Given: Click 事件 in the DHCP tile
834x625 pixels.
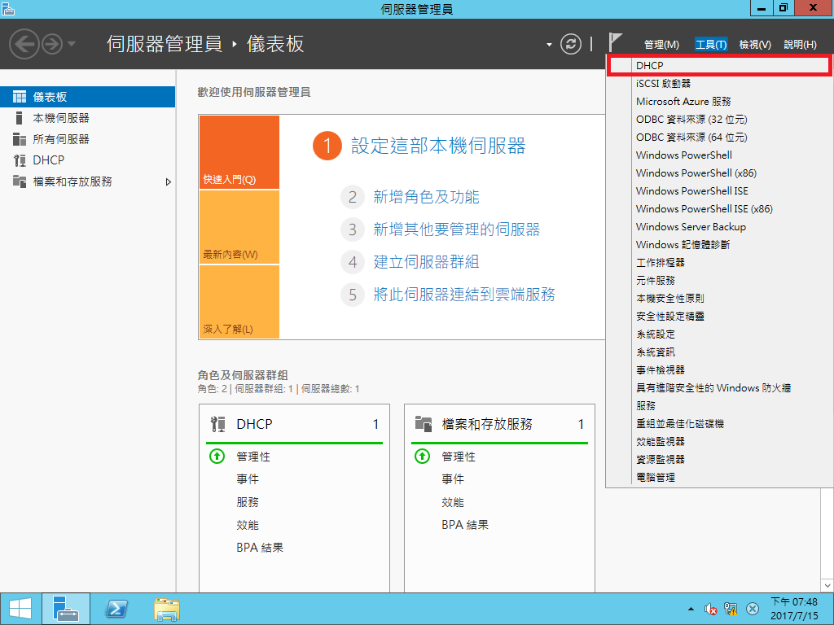Looking at the screenshot, I should click(248, 479).
